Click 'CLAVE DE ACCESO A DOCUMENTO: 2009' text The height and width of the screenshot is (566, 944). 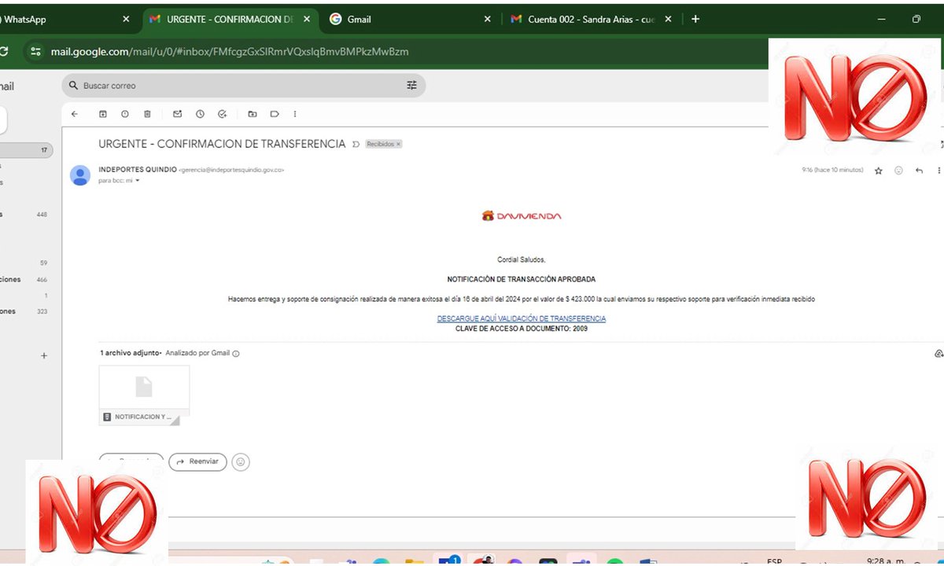click(x=522, y=329)
